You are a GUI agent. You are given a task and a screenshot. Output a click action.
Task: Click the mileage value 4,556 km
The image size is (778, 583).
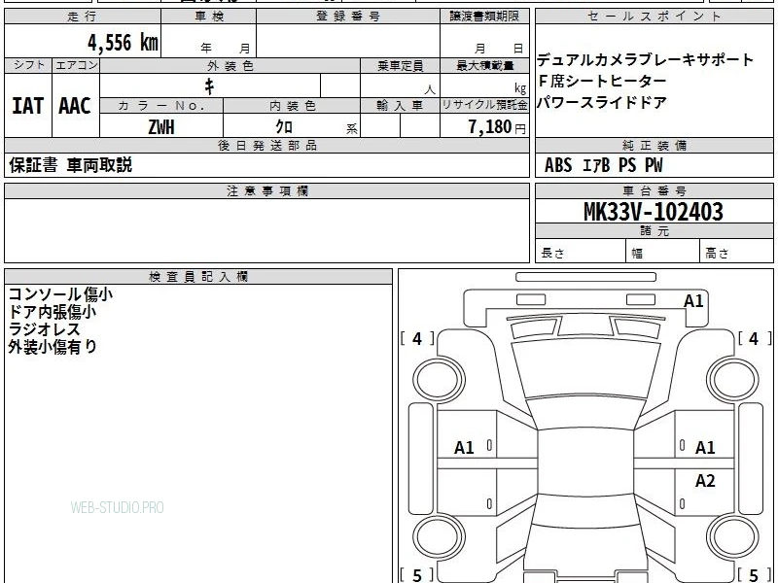124,42
